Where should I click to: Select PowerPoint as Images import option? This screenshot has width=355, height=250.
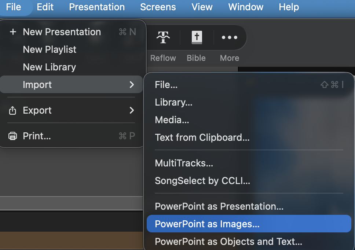tap(207, 224)
